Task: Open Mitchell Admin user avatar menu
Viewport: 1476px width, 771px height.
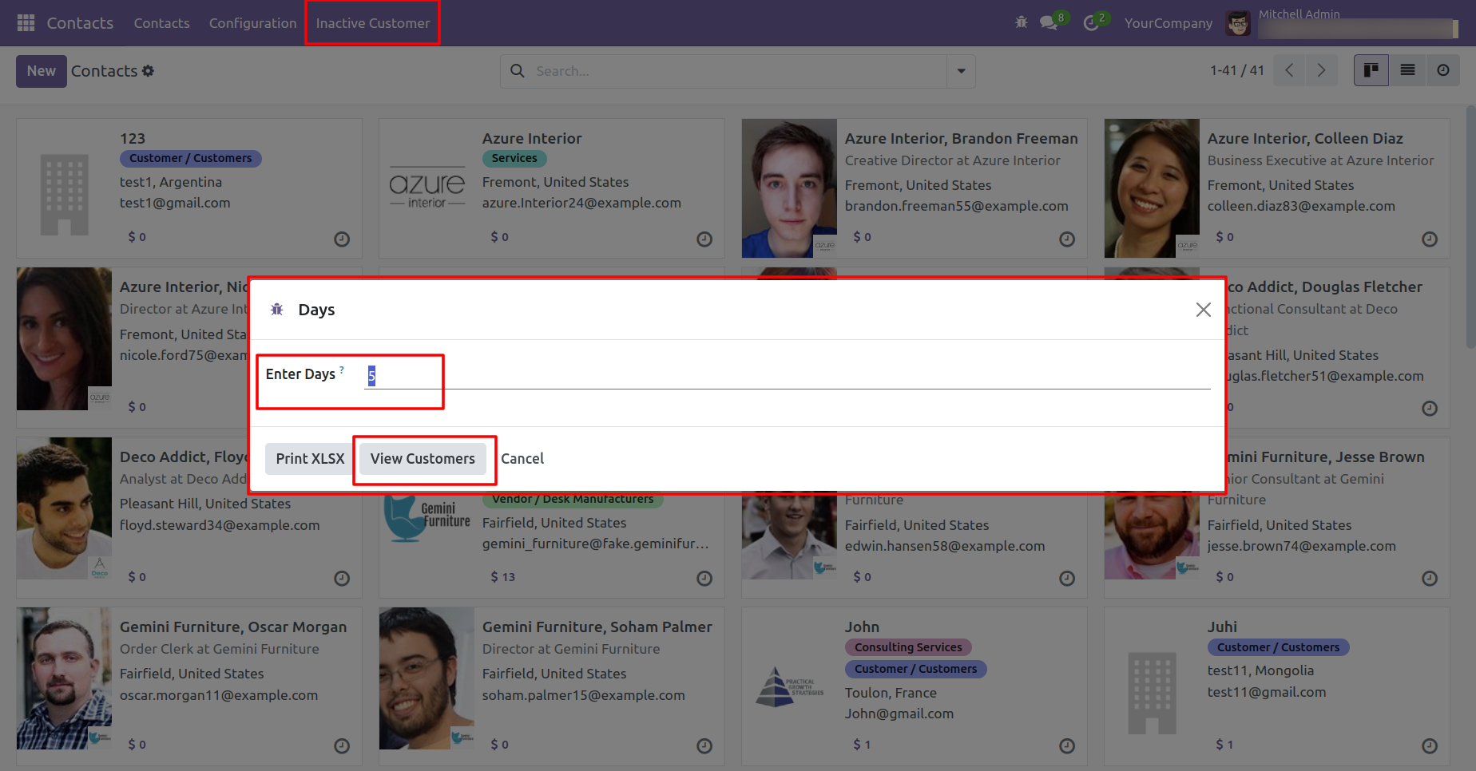Action: [x=1238, y=23]
